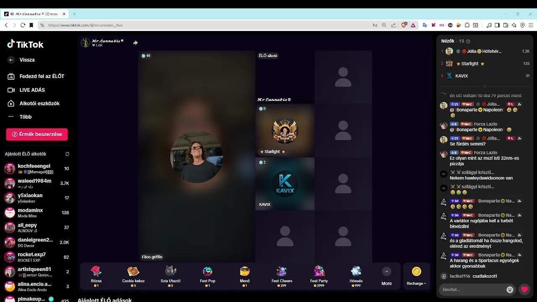Viewport: 537px width, 302px height.
Task: Click the chat Bevitel input field
Action: (472, 289)
